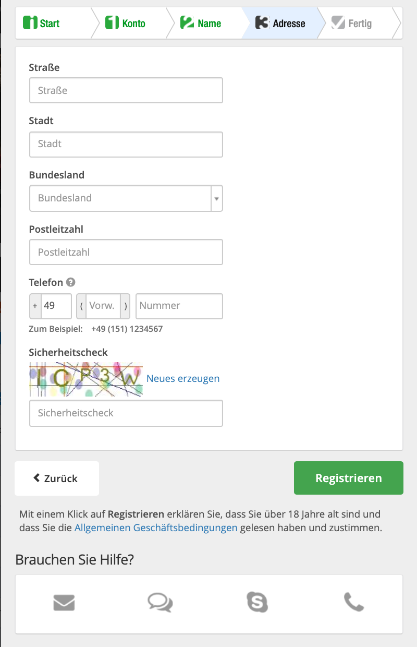
Task: Generate a new captcha via Neues erzeugen
Action: [x=183, y=378]
